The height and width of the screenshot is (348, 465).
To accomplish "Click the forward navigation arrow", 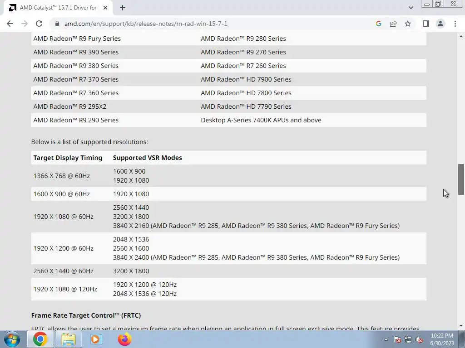I will click(25, 24).
